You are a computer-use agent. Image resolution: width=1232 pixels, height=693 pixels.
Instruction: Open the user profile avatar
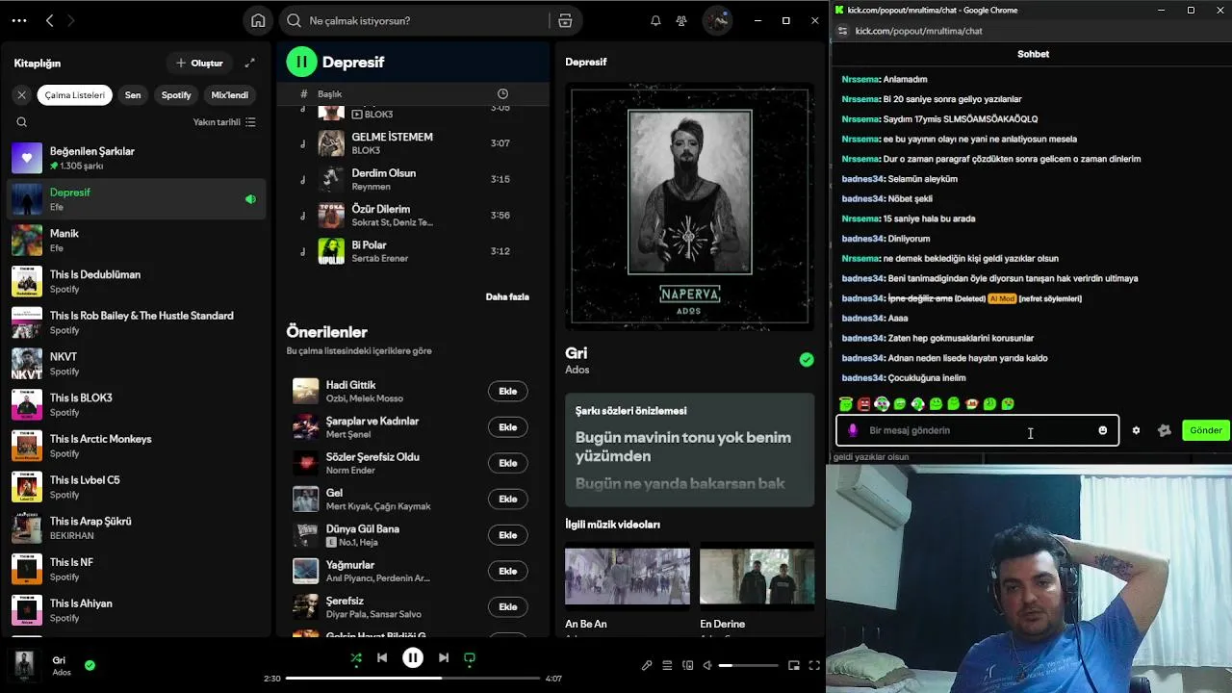[716, 20]
